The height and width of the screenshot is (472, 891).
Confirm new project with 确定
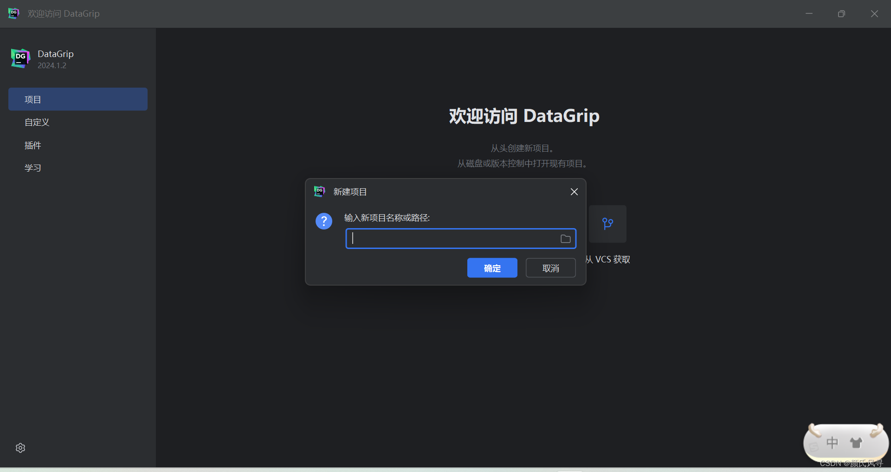pos(492,268)
